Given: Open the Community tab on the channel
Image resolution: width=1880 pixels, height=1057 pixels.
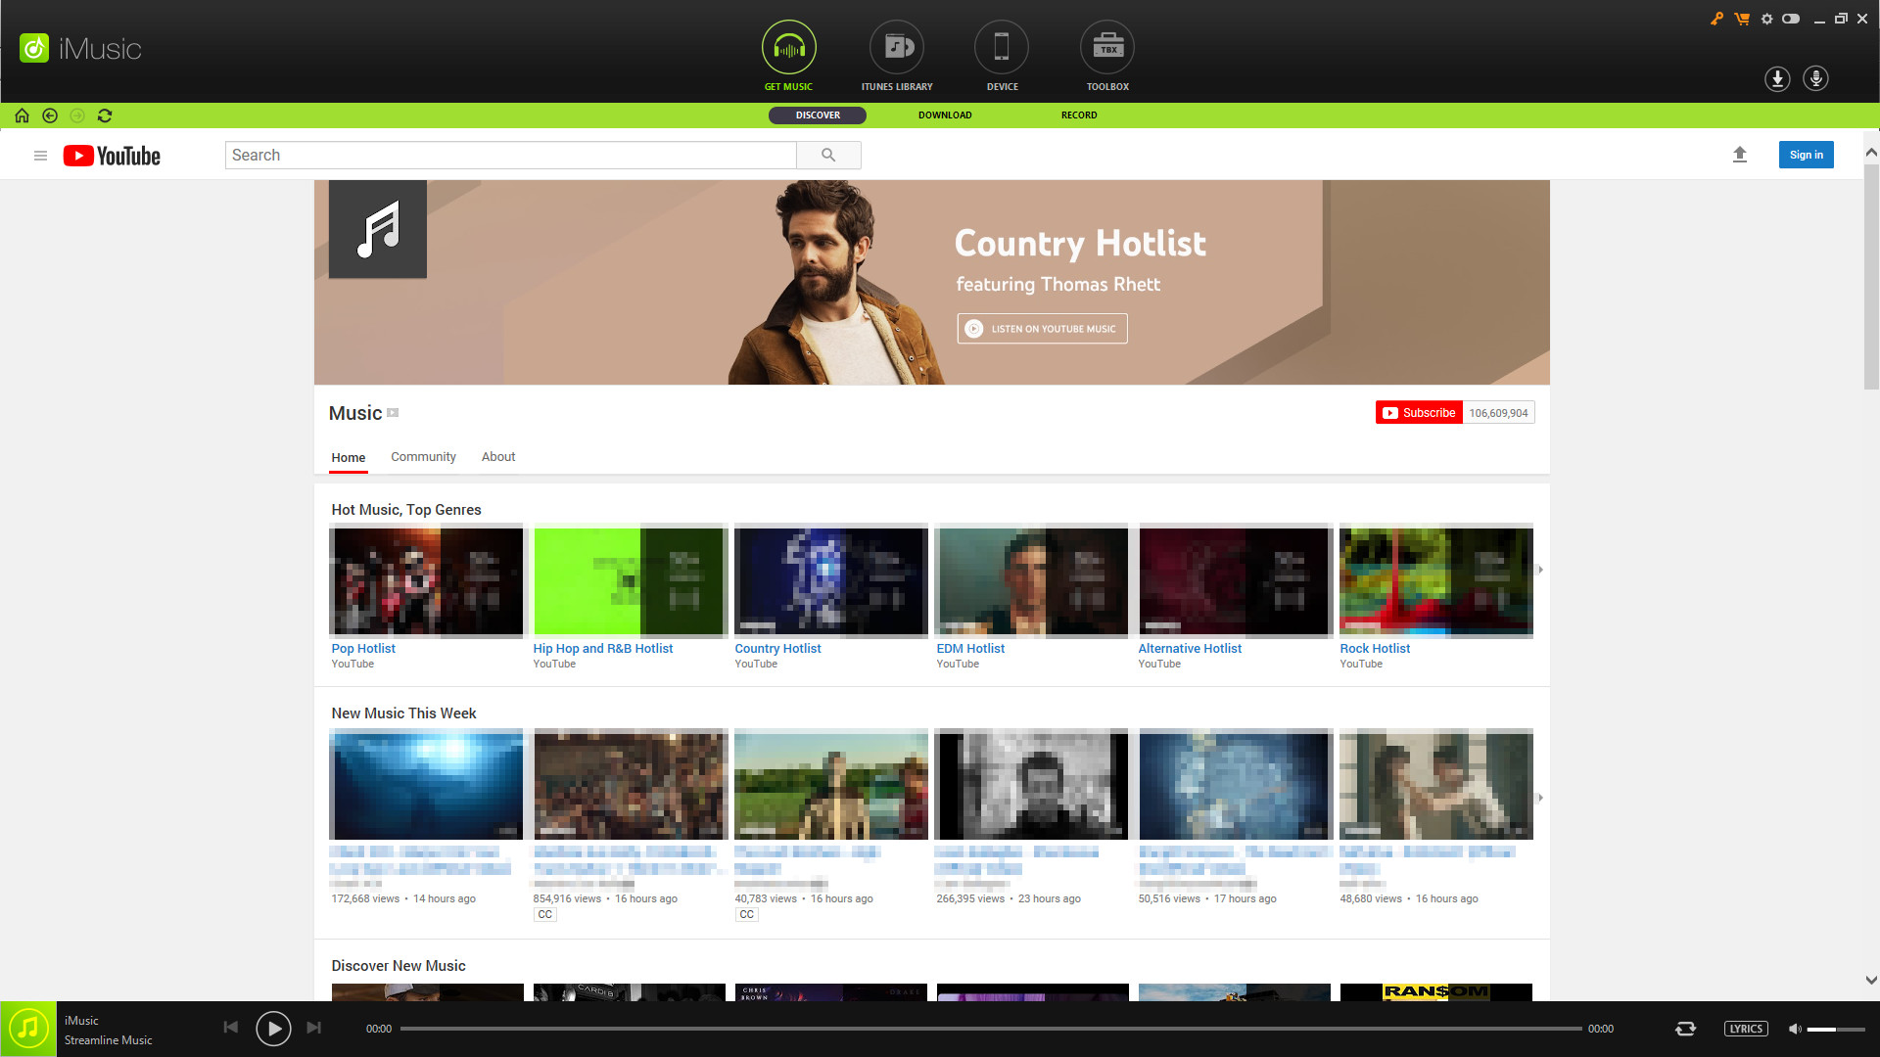Looking at the screenshot, I should tap(423, 457).
